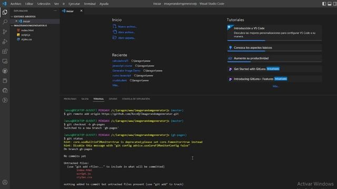Open styles.css in the explorer tree
The width and height of the screenshot is (337, 189).
[26, 39]
